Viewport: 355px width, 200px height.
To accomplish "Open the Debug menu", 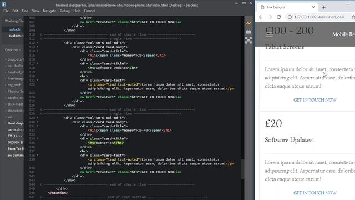I will point(65,11).
